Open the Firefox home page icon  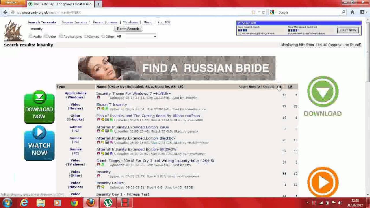click(352, 12)
